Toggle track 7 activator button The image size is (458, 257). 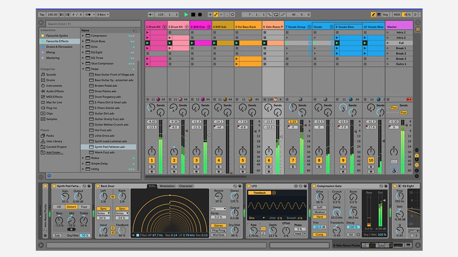[292, 160]
